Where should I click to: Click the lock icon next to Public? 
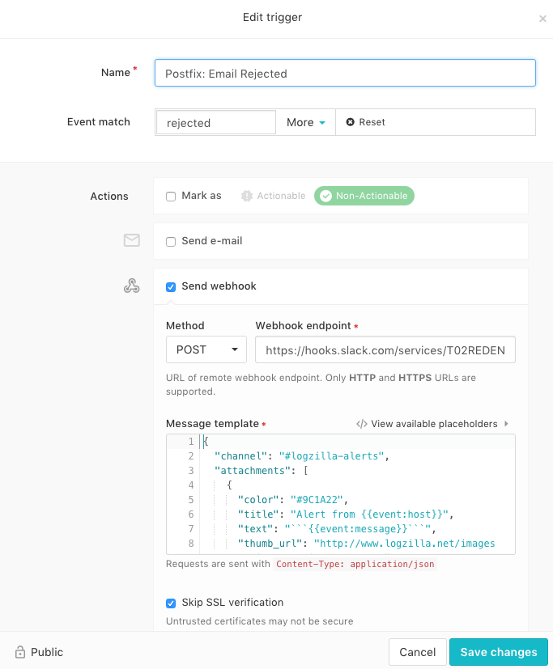coord(21,652)
